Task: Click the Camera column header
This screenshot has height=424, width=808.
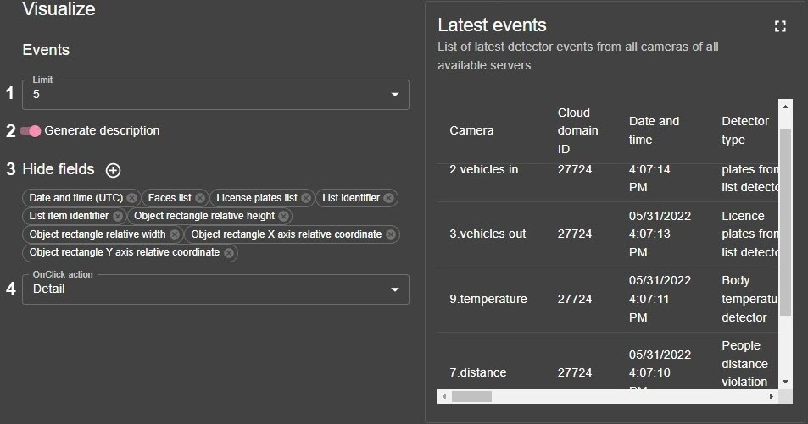Action: point(471,130)
